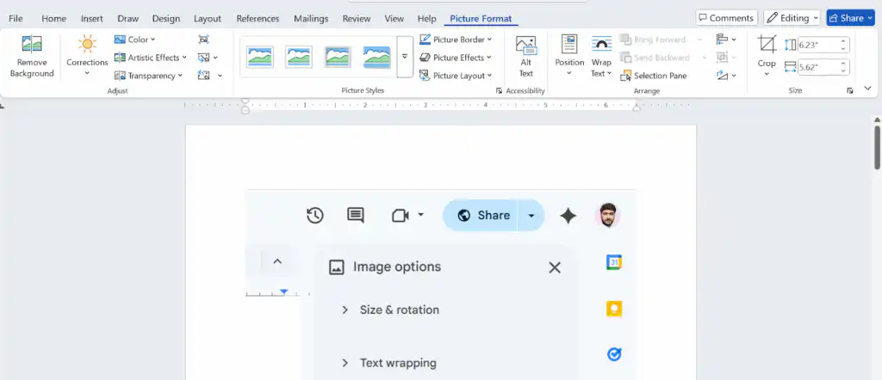Click the shape width field showing 5.62"
The height and width of the screenshot is (380, 882).
818,67
